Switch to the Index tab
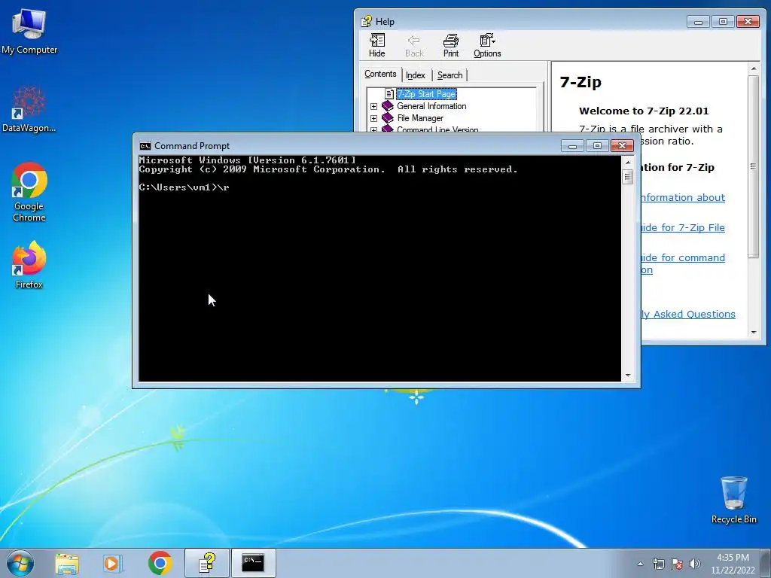The image size is (771, 578). 416,75
